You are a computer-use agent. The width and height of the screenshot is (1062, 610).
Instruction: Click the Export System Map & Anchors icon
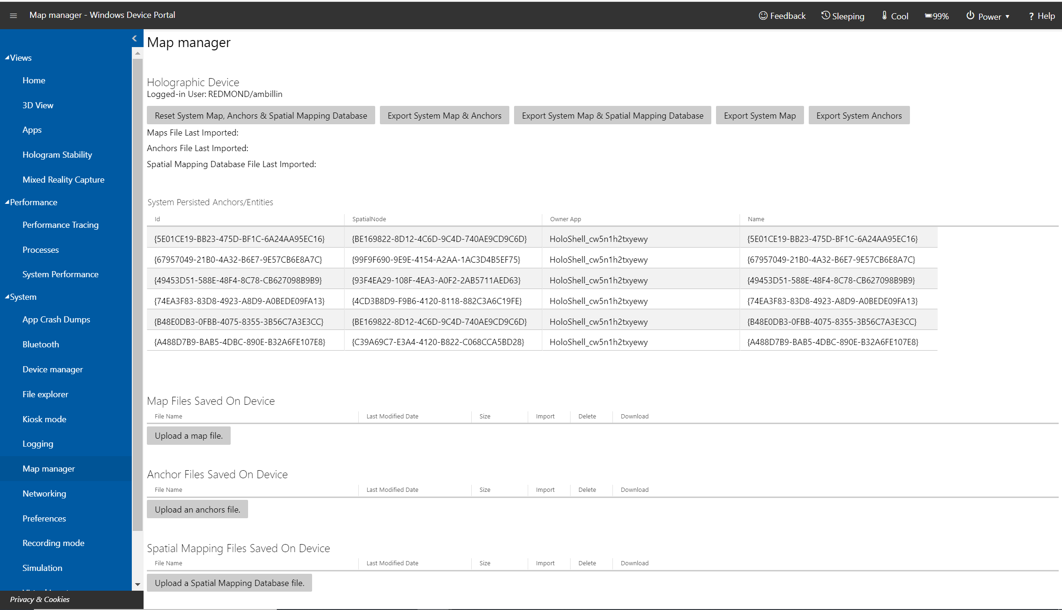coord(444,115)
